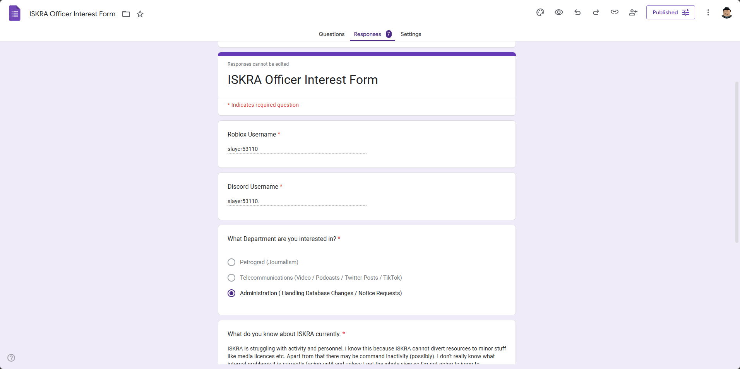The height and width of the screenshot is (369, 740).
Task: Switch to the Questions tab
Action: click(x=332, y=34)
